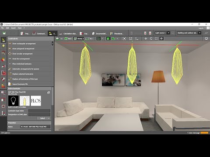Choose Place individual luminaire

(29, 64)
